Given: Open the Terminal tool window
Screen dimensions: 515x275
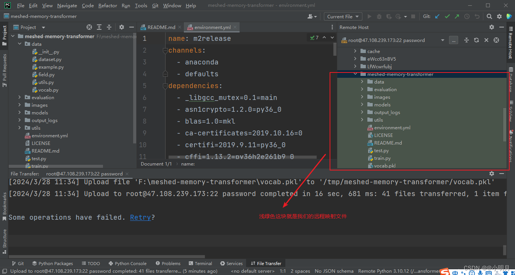Looking at the screenshot, I should click(x=200, y=263).
